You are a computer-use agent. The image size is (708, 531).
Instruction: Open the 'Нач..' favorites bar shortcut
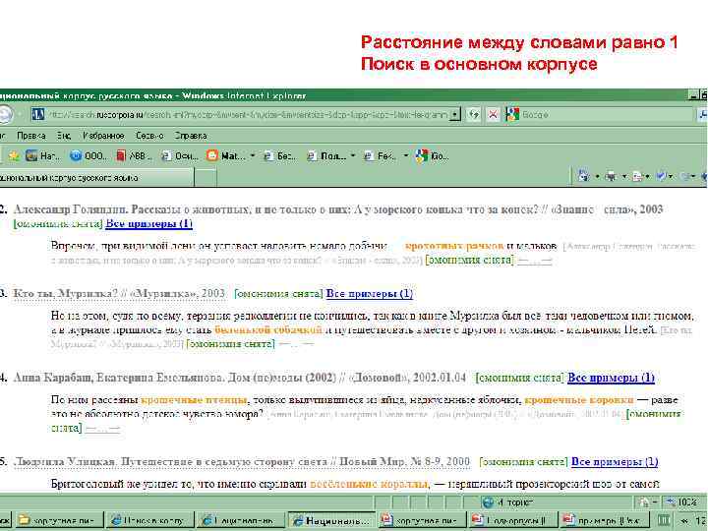43,156
